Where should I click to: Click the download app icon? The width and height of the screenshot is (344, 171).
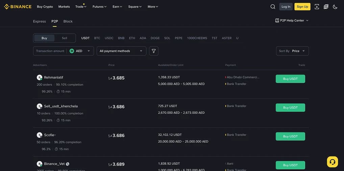point(317,6)
